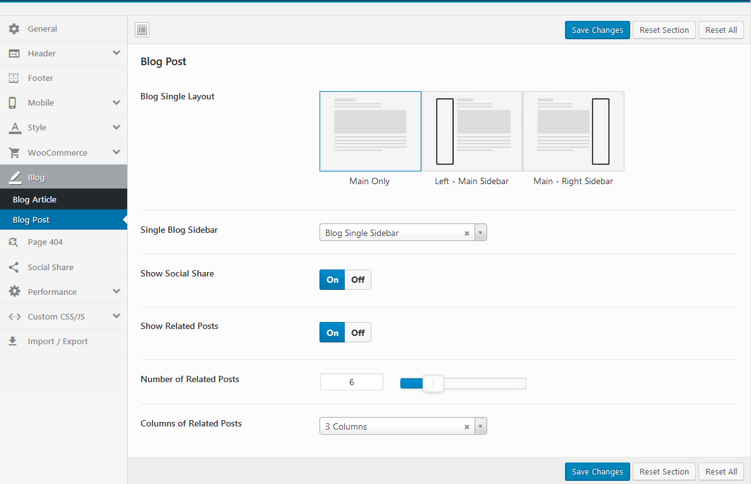Expand the Mobile menu chevron
751x484 pixels.
click(116, 102)
